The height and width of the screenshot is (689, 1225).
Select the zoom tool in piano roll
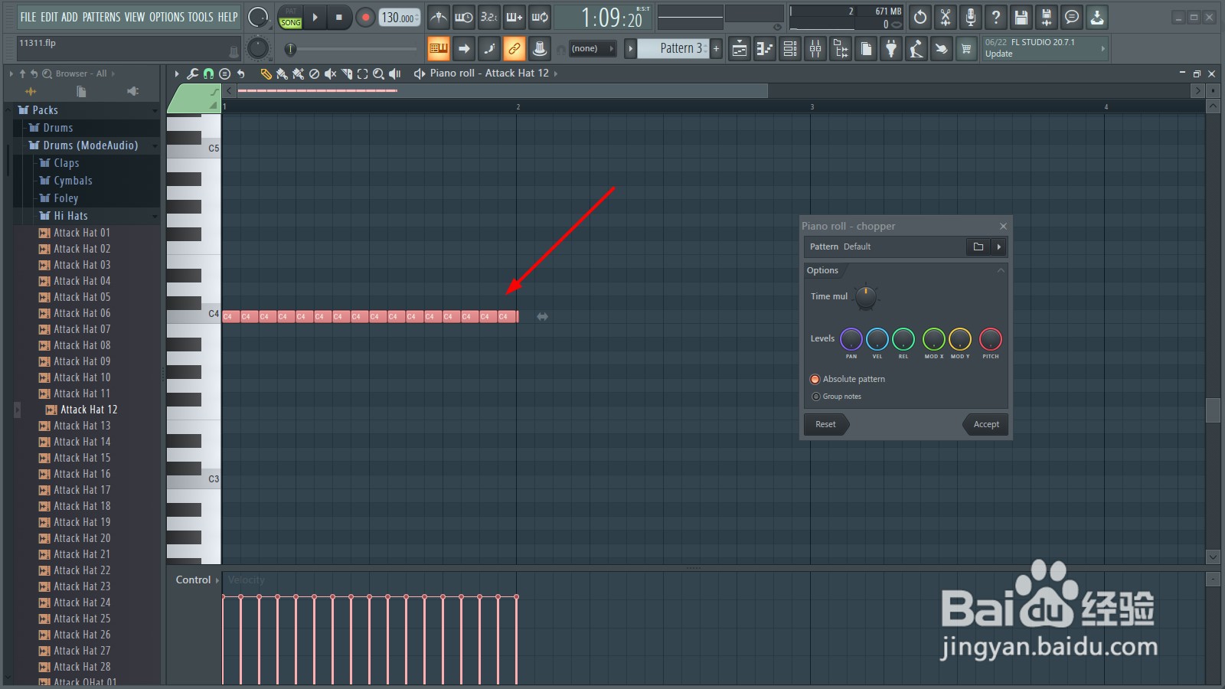click(x=378, y=73)
